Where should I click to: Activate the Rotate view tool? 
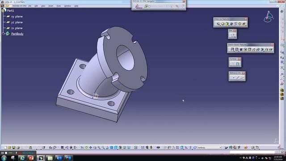(x=95, y=148)
